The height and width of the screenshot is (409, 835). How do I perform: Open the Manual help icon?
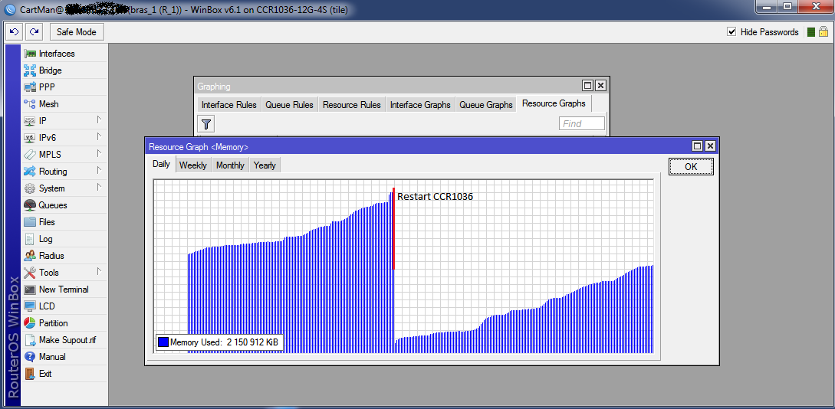(30, 357)
